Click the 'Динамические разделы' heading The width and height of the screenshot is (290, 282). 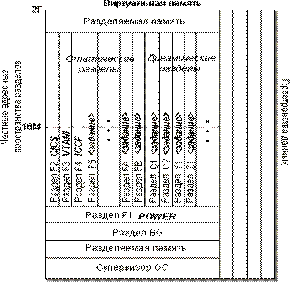coord(181,63)
